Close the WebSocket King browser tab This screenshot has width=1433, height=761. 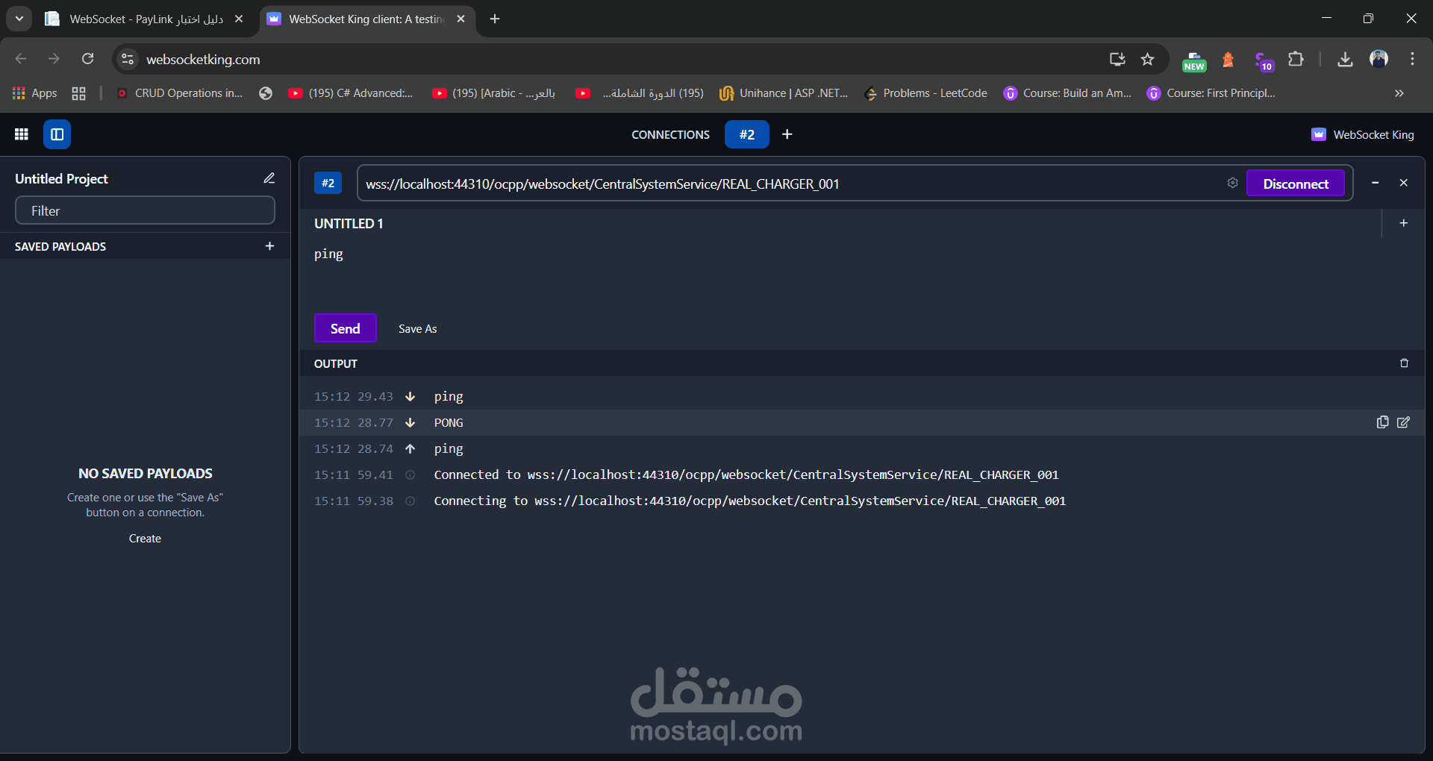point(461,19)
